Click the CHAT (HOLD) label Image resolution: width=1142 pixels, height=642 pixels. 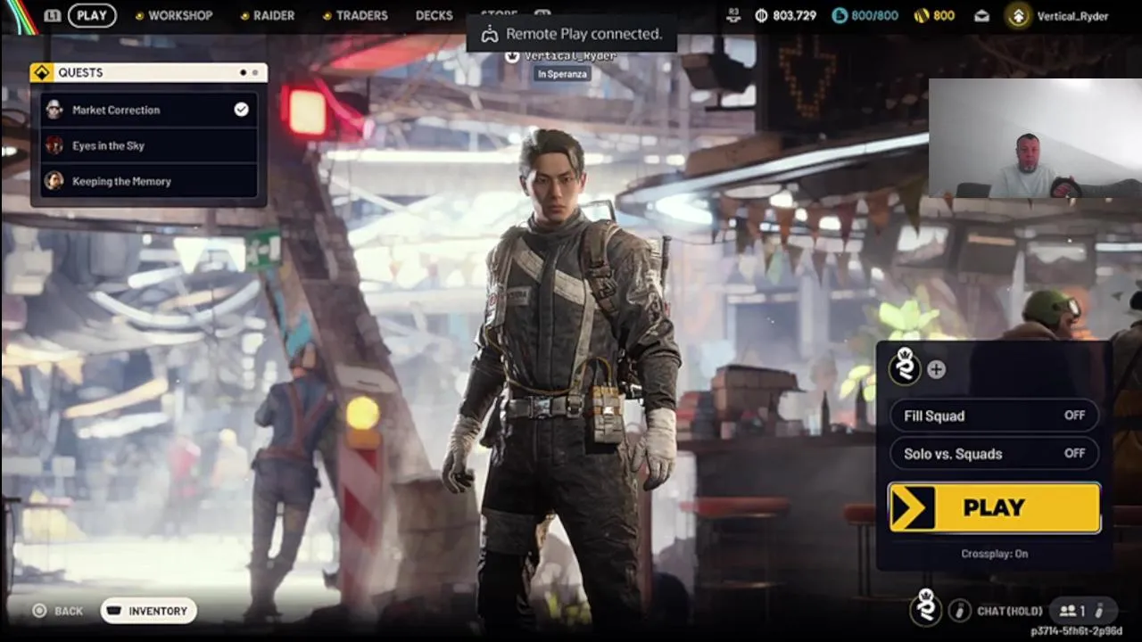click(1010, 611)
